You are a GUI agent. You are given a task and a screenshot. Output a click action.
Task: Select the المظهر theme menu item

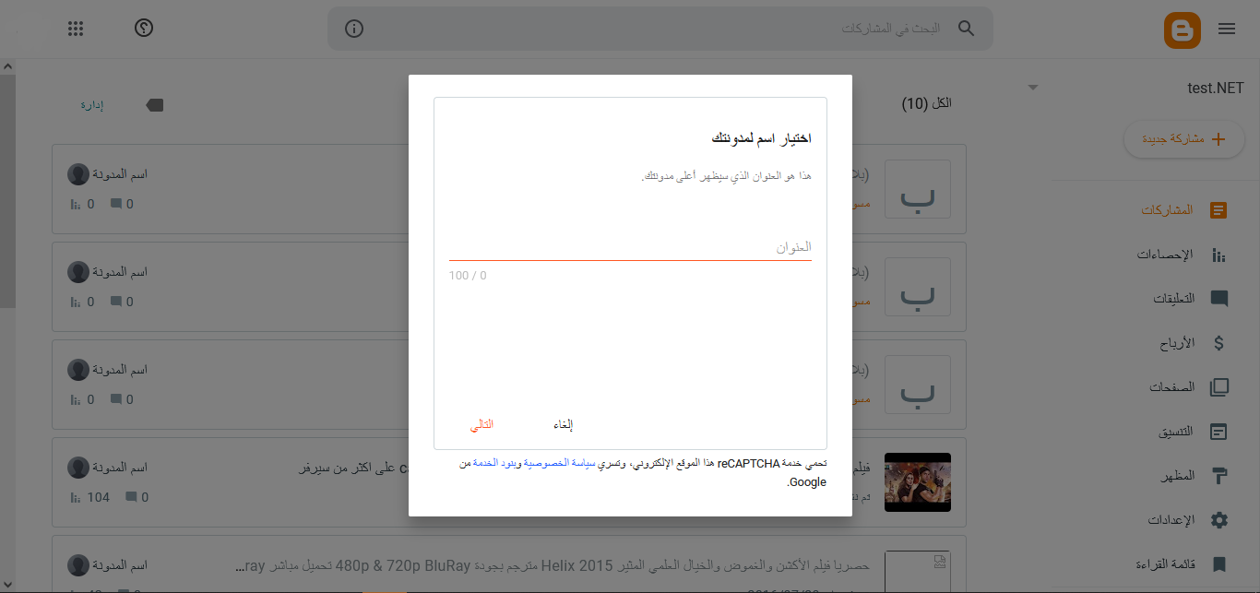tap(1218, 476)
